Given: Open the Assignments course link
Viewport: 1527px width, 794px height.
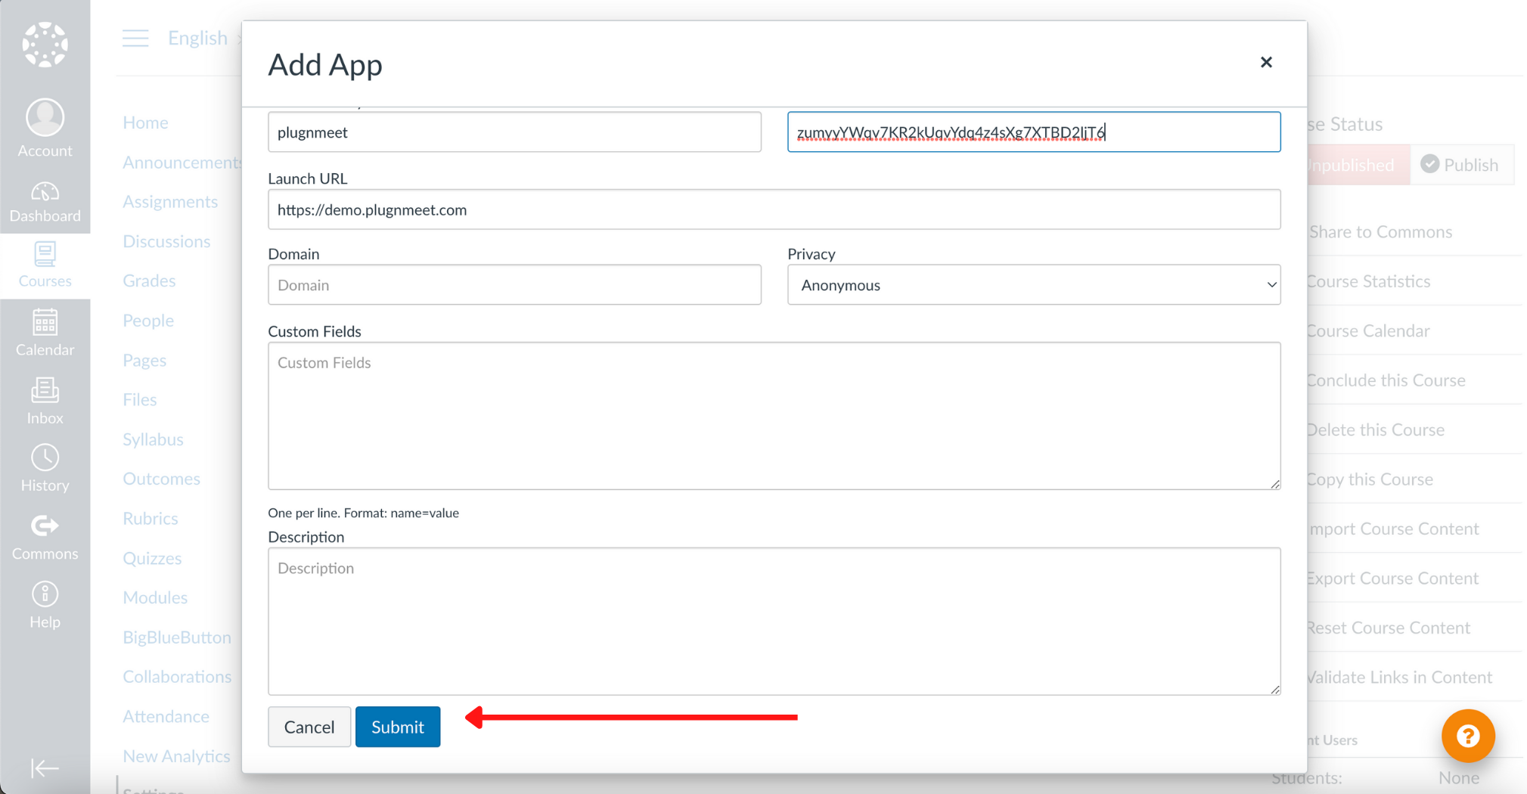Looking at the screenshot, I should [x=170, y=202].
